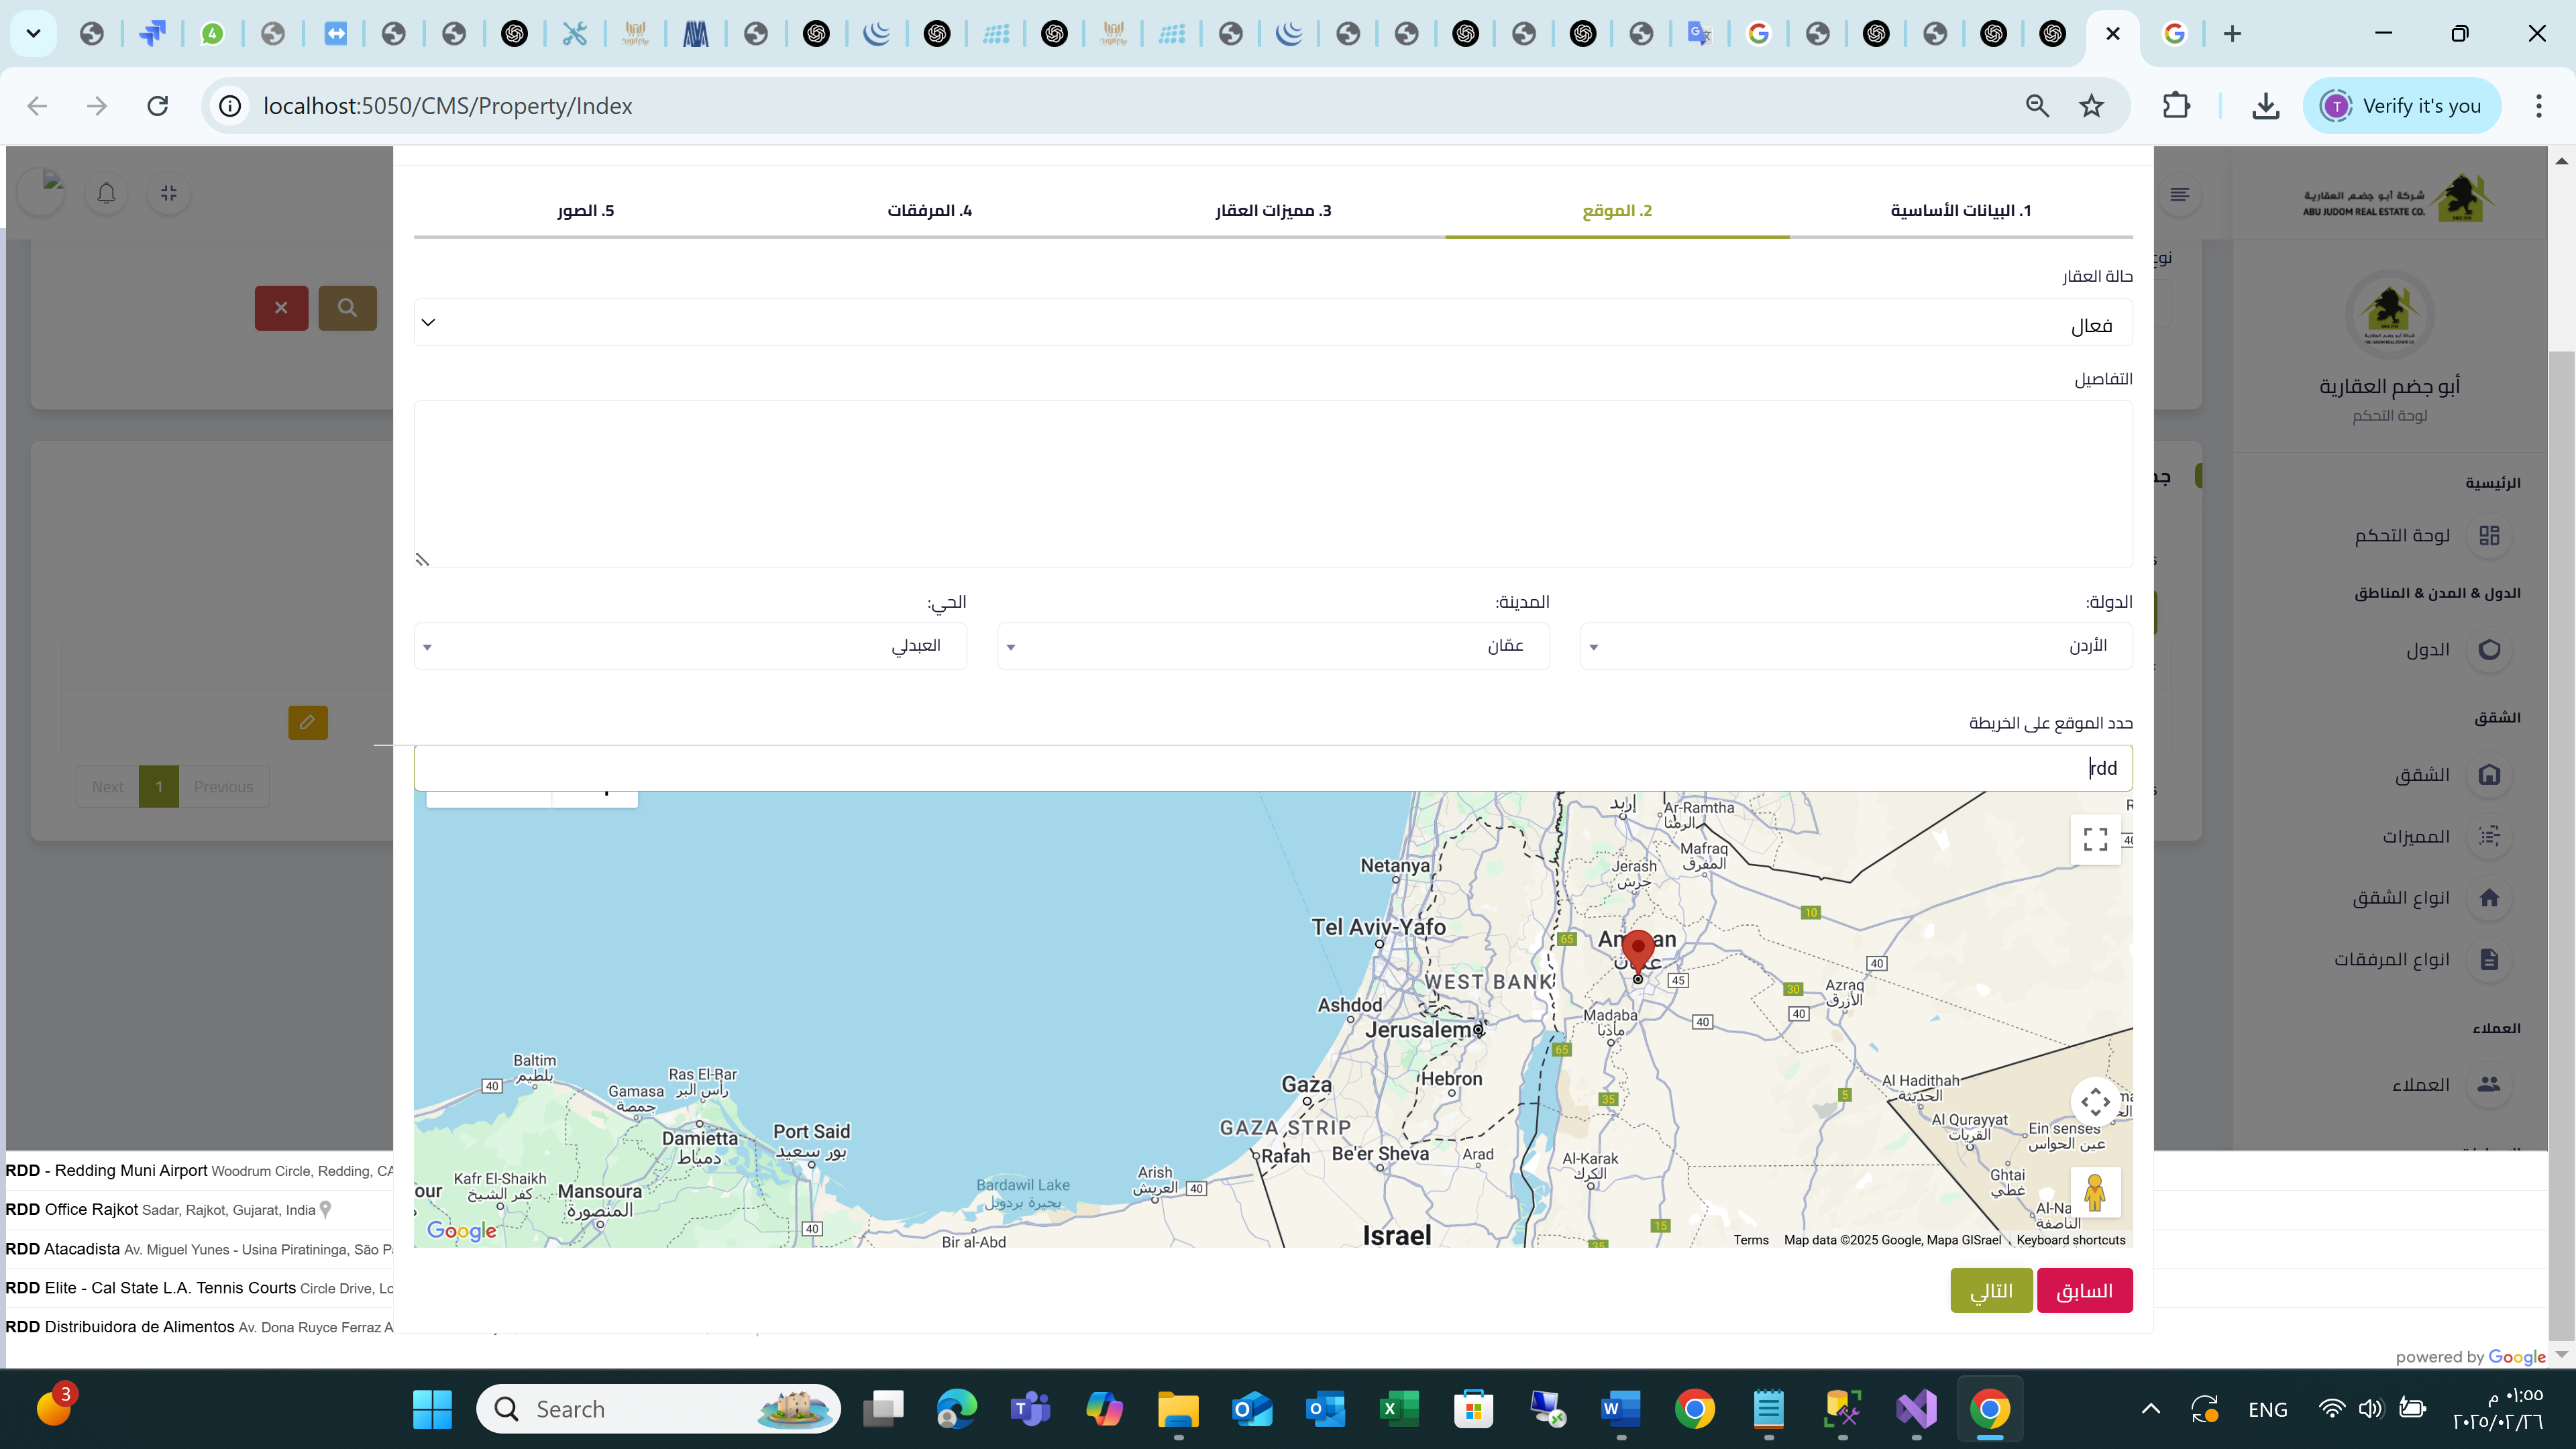The image size is (2576, 1449).
Task: Click Verify it's you profile button
Action: [x=2402, y=106]
